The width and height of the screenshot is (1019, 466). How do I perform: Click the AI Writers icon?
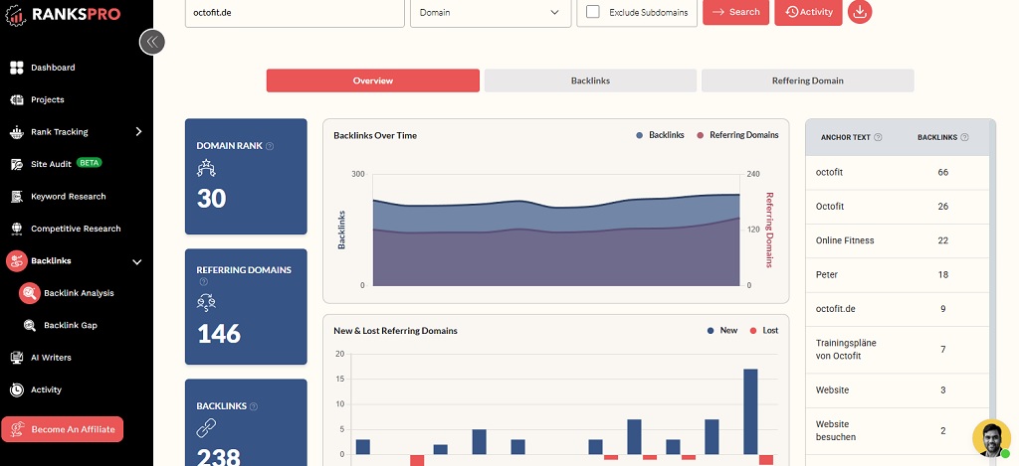(17, 358)
